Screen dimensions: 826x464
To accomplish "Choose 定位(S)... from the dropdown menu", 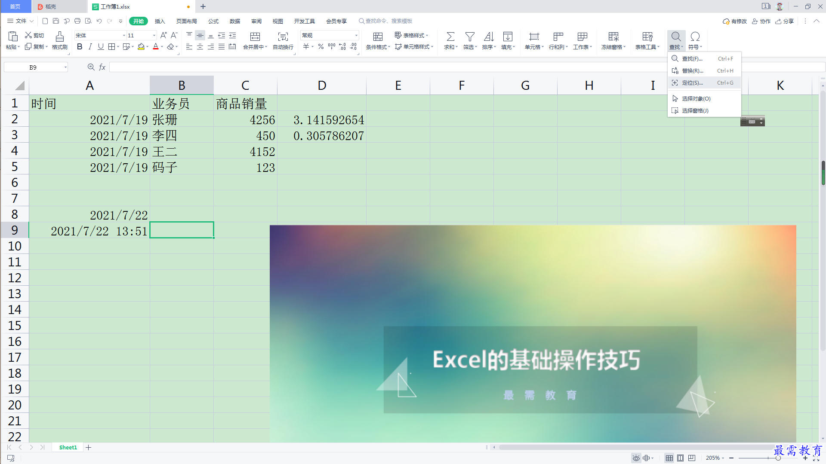I will (704, 82).
